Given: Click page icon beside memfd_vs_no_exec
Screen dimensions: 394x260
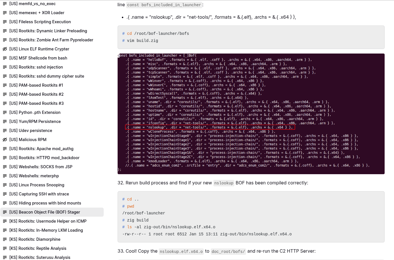Looking at the screenshot, I should [5, 4].
